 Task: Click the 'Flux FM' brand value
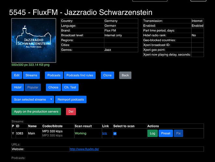click(x=110, y=30)
